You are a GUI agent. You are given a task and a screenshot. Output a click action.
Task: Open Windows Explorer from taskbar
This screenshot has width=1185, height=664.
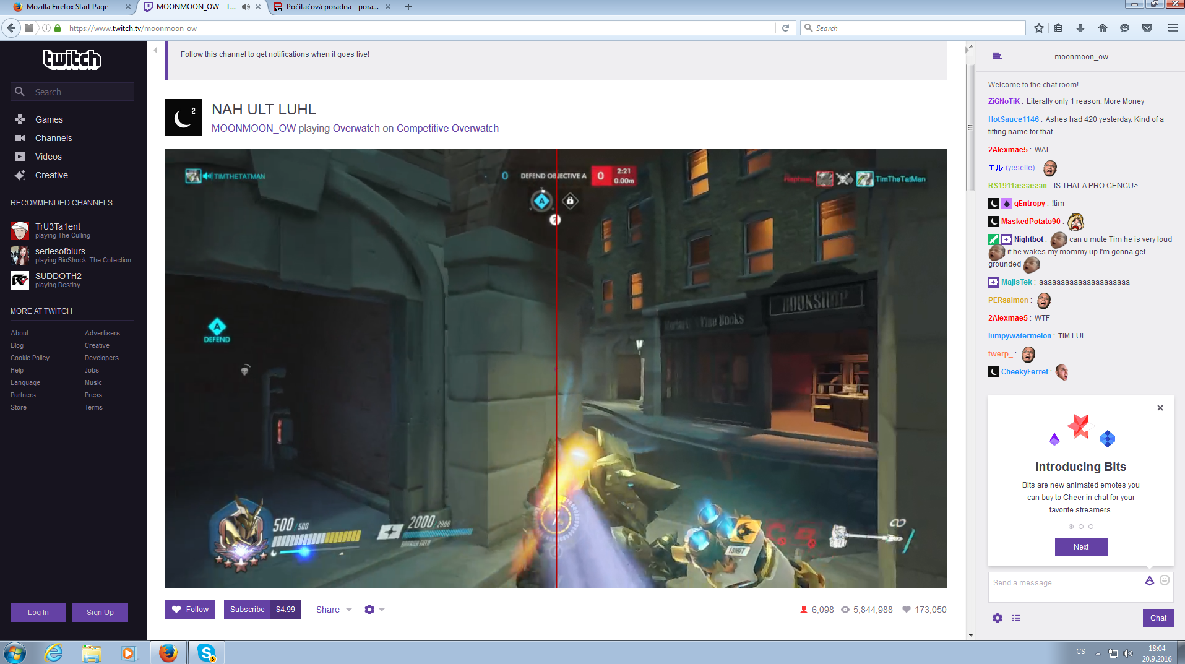coord(92,652)
